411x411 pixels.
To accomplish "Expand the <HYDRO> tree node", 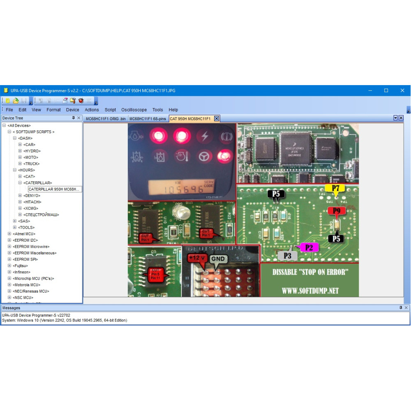I will click(x=20, y=151).
